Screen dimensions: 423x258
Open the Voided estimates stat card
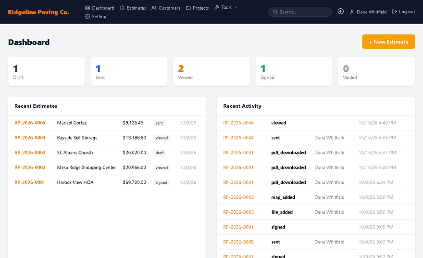(x=376, y=71)
